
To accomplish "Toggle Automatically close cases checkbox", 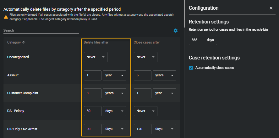I will 191,68.
